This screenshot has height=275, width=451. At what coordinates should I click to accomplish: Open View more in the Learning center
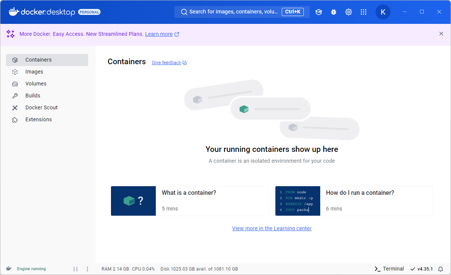click(x=272, y=228)
